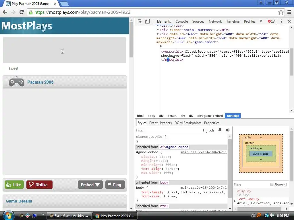Screen dimensions: 294x220
Task: Close the Play Pacman 2005 Game tab
Action: 55,3
